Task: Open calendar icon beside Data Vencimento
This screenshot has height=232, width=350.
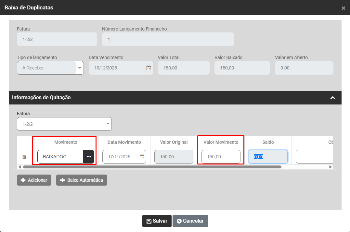Action: 149,68
